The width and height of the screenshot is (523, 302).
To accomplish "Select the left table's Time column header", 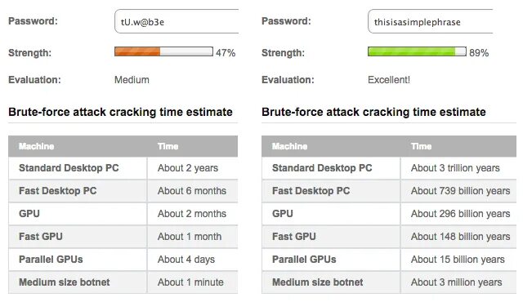I will [168, 146].
